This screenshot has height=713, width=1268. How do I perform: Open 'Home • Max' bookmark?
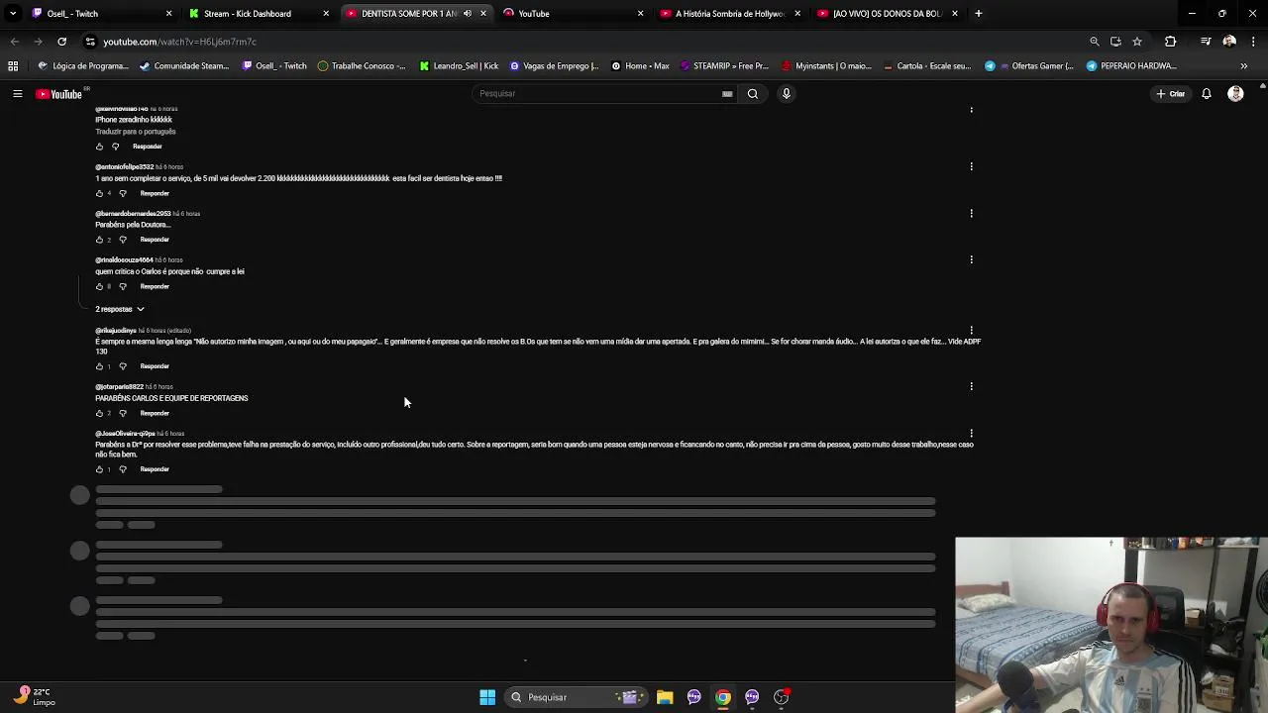(x=640, y=66)
